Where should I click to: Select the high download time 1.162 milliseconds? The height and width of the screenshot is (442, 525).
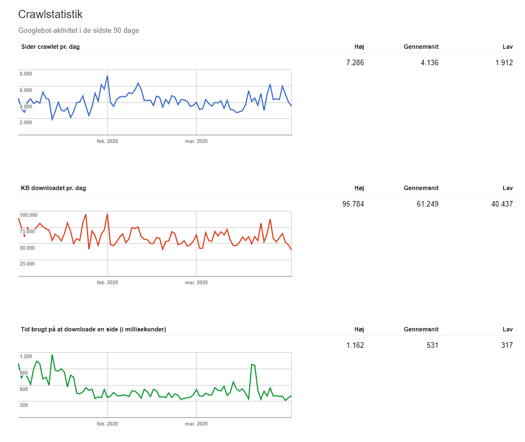click(356, 345)
